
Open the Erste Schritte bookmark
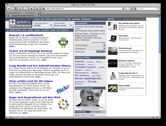click(x=30, y=13)
